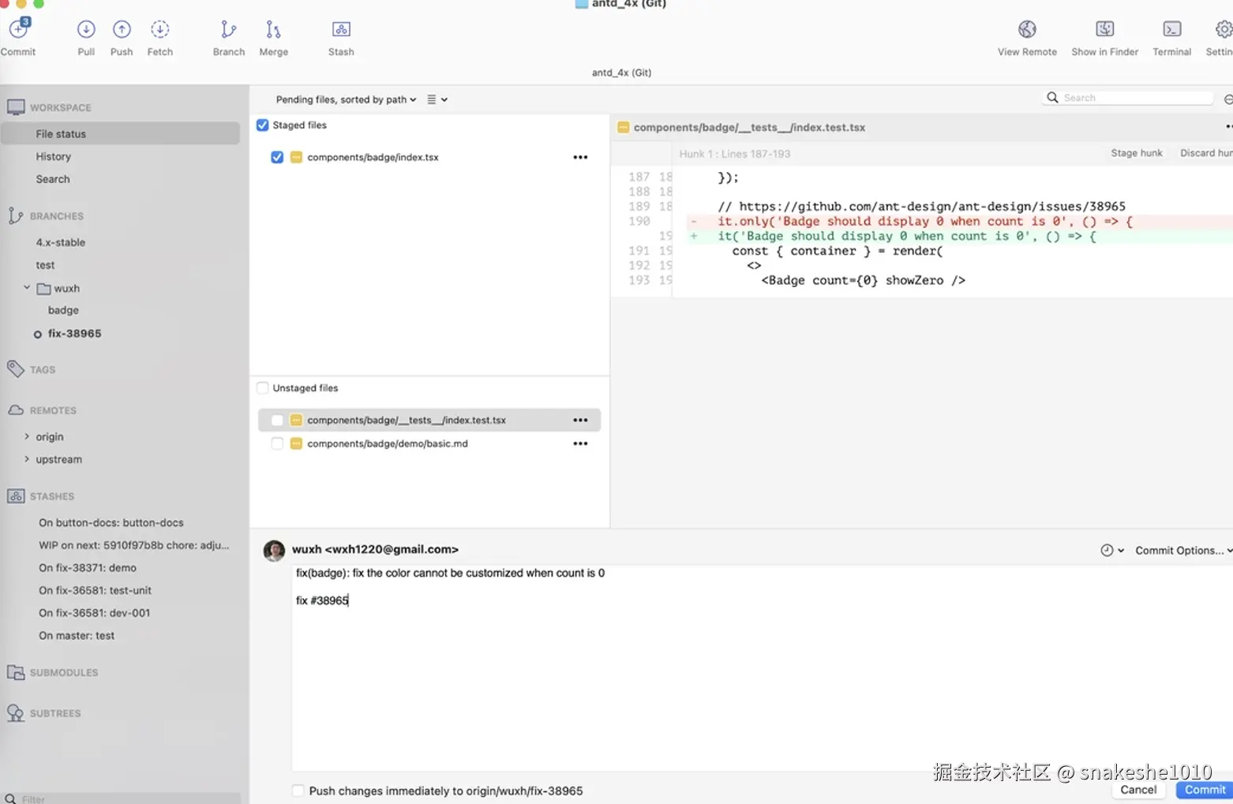The width and height of the screenshot is (1233, 804).
Task: Select the fix-38965 branch
Action: point(74,333)
